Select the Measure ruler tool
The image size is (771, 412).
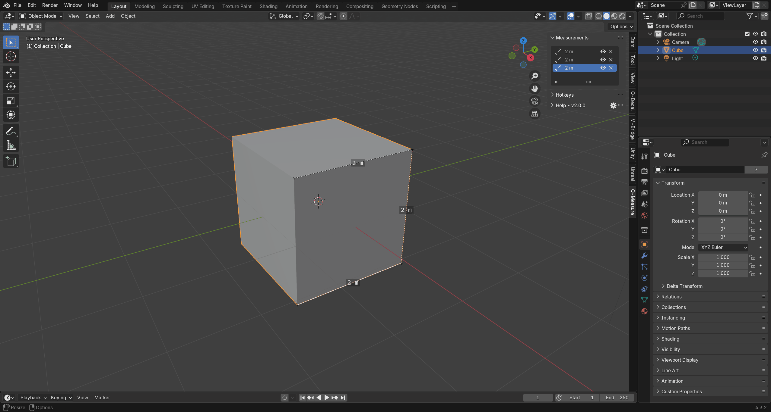tap(11, 145)
